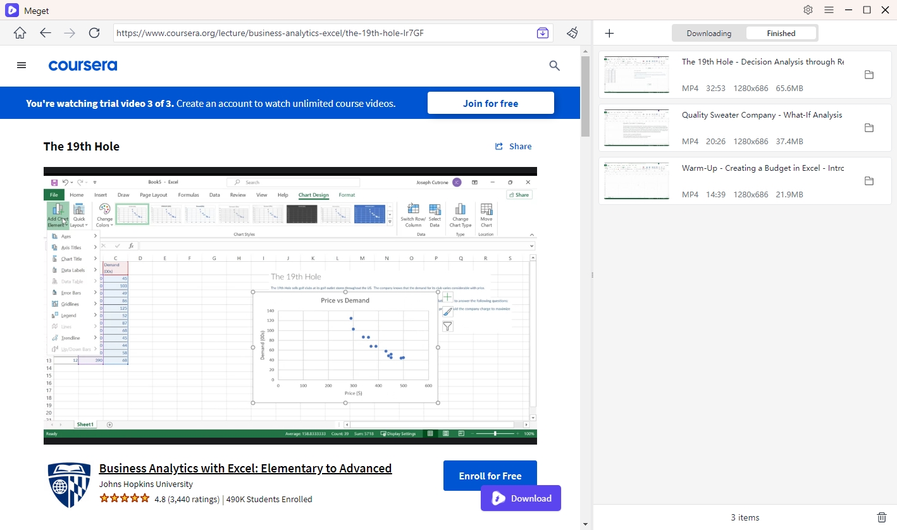Open Coursera hamburger menu
The height and width of the screenshot is (530, 897).
22,65
